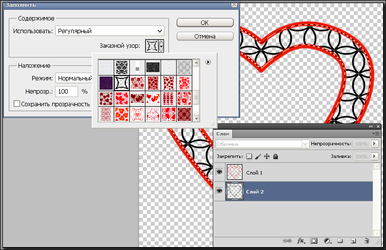
Task: Switch to the Слои tab
Action: 223,134
